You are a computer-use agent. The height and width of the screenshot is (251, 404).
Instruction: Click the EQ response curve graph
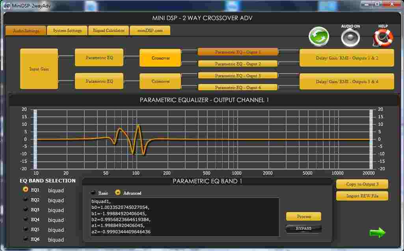pos(203,139)
